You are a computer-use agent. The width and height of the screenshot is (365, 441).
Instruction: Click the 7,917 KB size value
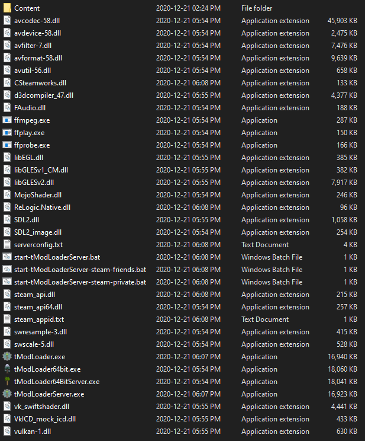click(x=344, y=183)
